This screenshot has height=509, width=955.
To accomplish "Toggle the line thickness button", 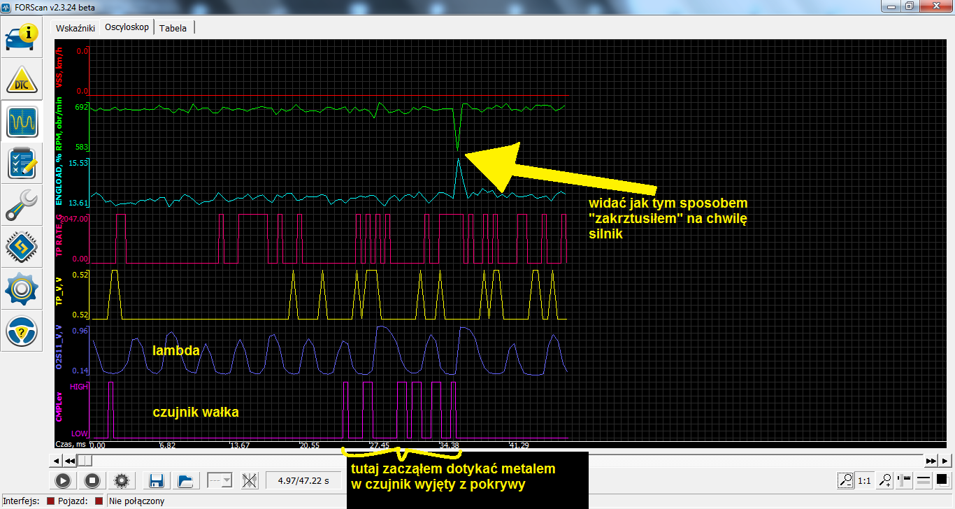I will click(x=924, y=480).
